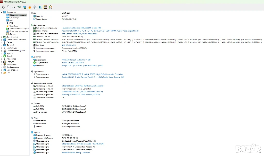The width and height of the screenshot is (264, 156).
Task: Expand the Мрежа tree node
Action: (x=2, y=53)
